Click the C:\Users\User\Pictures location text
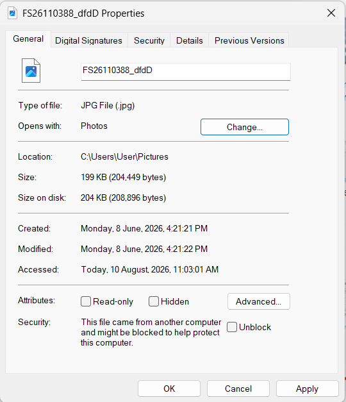Viewport: 346px width, 402px height. [x=124, y=156]
